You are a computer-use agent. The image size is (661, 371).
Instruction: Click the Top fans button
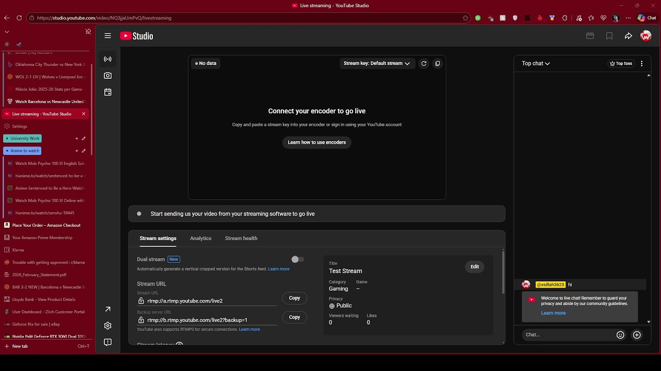click(x=621, y=63)
